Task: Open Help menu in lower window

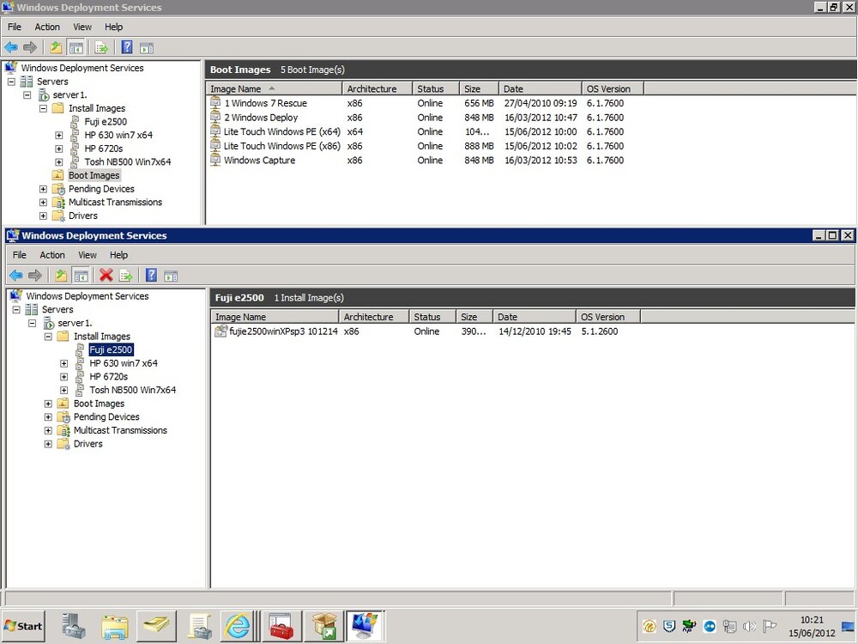Action: [x=118, y=255]
